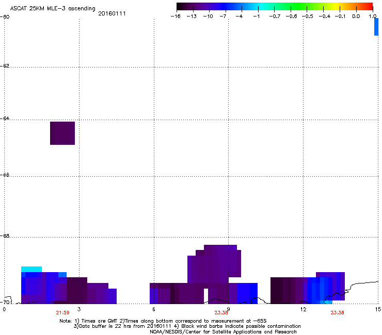Click the colorbar label -0.5

308,16
